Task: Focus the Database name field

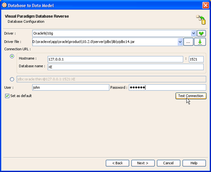Action: coord(125,67)
